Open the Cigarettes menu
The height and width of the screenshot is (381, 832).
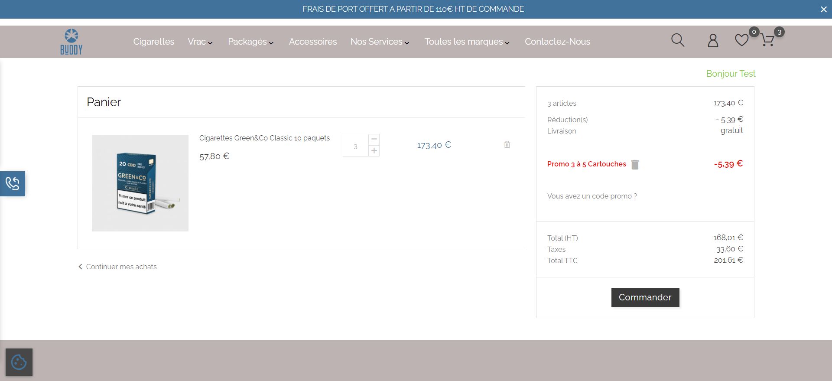154,42
